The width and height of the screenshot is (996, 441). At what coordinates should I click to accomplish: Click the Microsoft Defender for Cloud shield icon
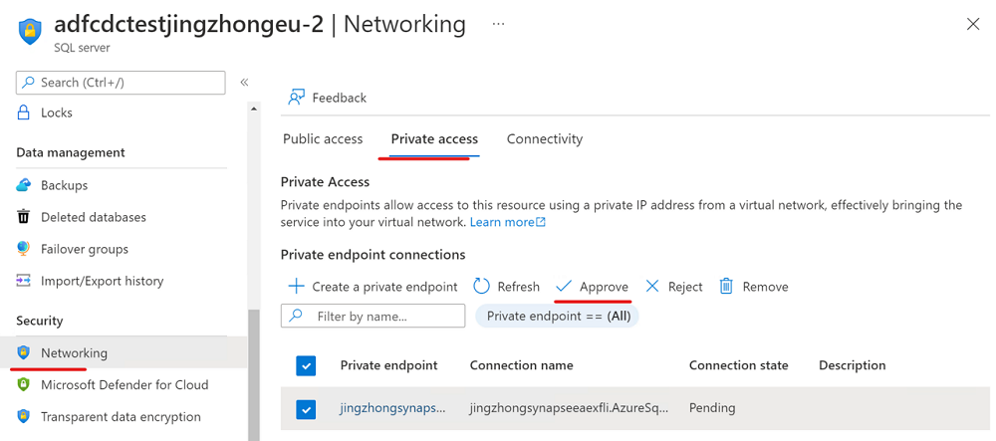[x=24, y=385]
